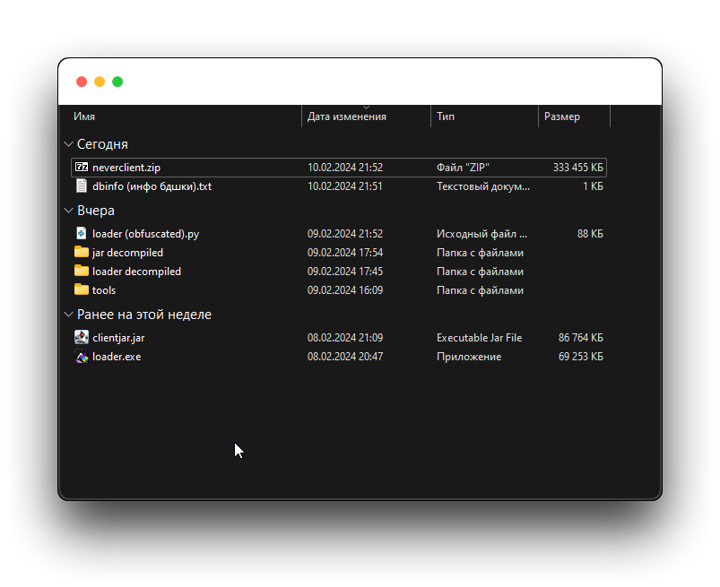Click the green window maximize dot
Viewport: 720px width, 587px height.
[117, 82]
